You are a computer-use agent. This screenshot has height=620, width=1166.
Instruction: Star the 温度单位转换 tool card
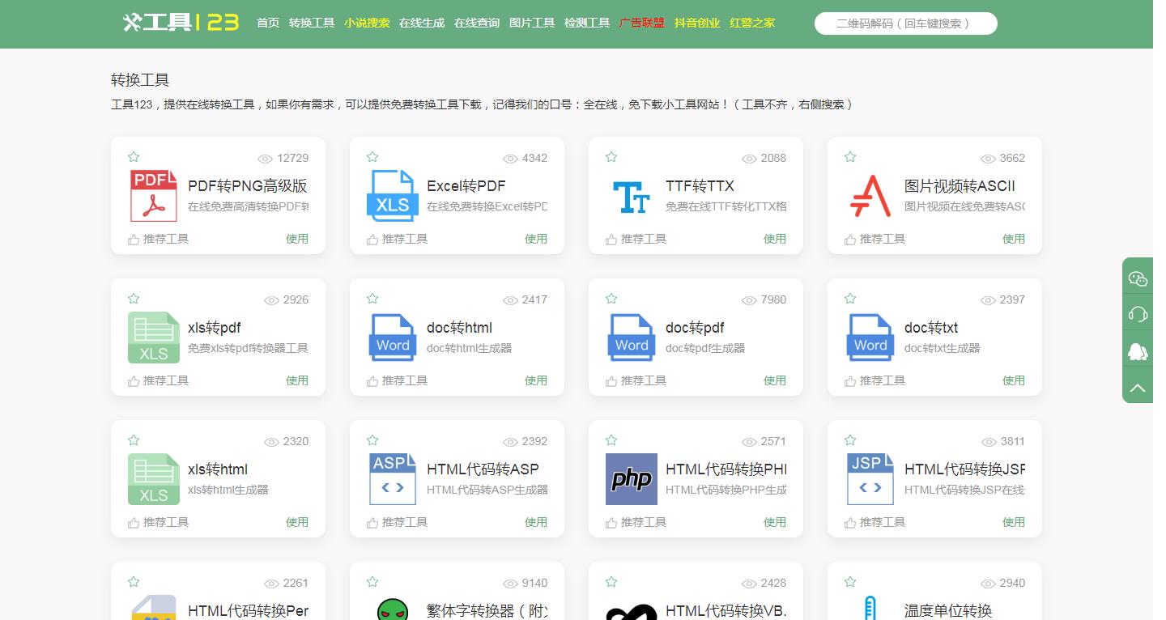(849, 581)
